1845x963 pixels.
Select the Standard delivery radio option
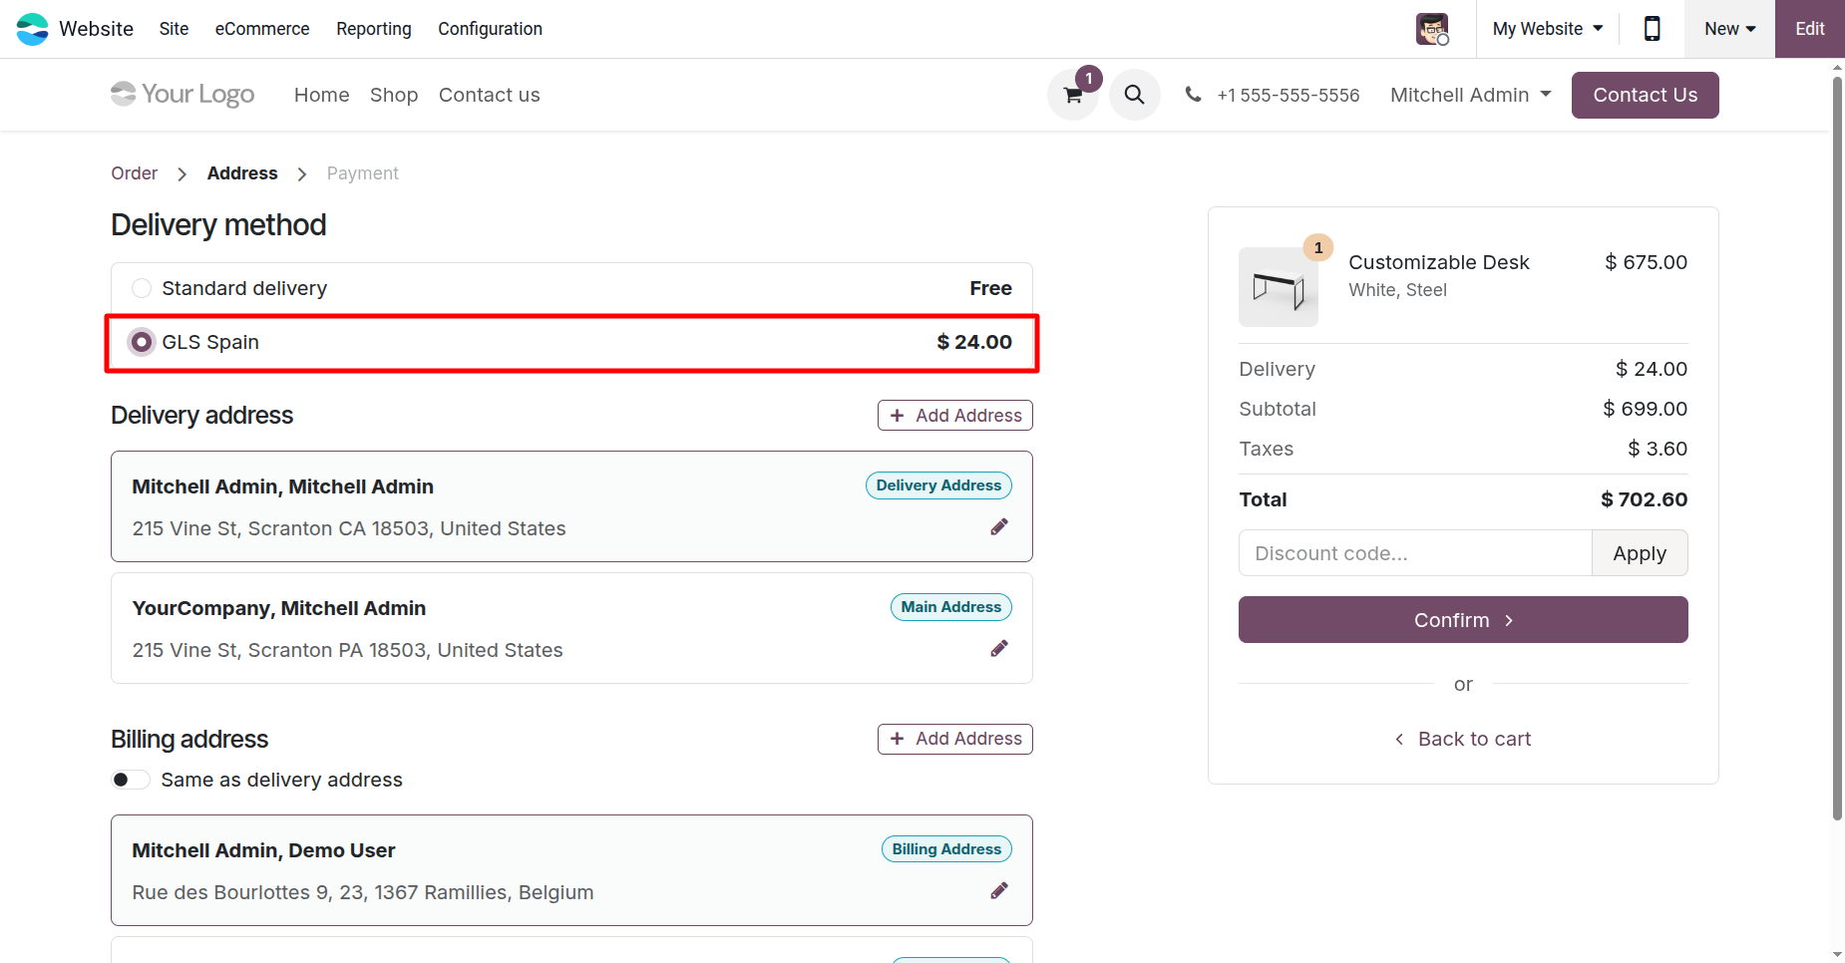tap(142, 288)
